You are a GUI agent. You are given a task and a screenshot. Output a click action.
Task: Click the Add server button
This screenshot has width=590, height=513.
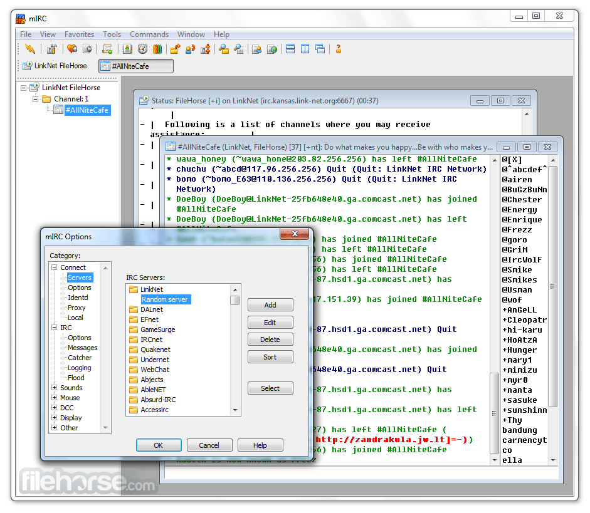tap(270, 305)
